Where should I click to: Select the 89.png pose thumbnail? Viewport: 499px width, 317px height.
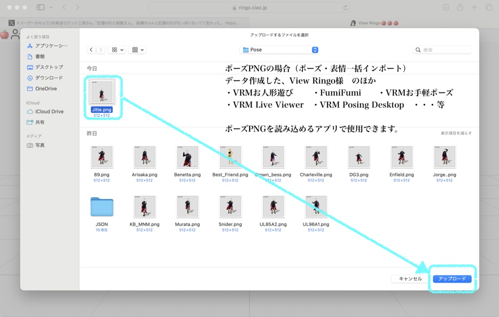click(102, 157)
